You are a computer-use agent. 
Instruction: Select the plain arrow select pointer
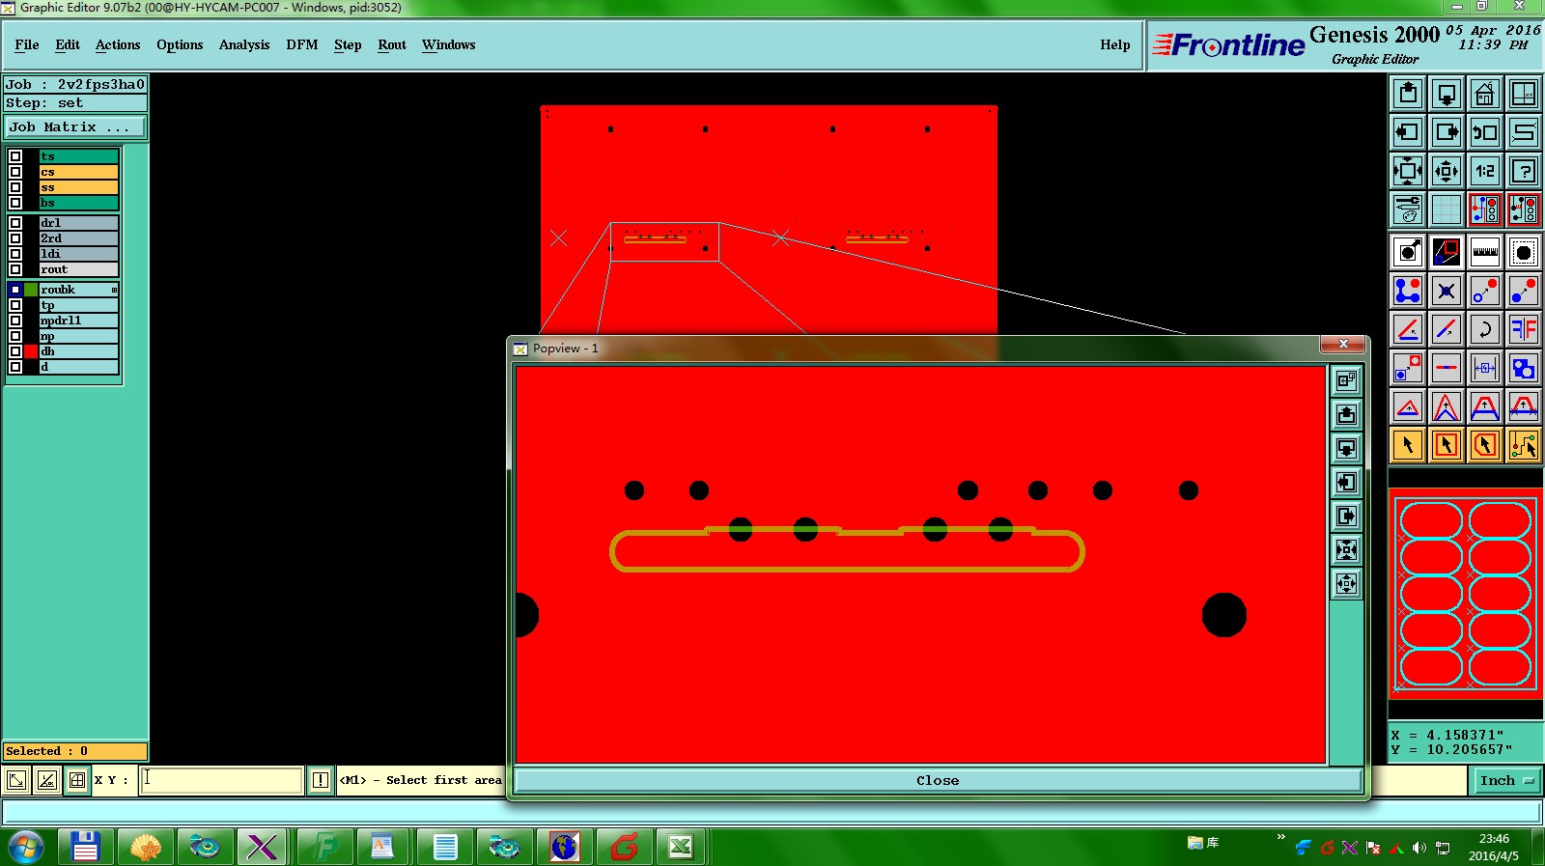tap(1408, 445)
